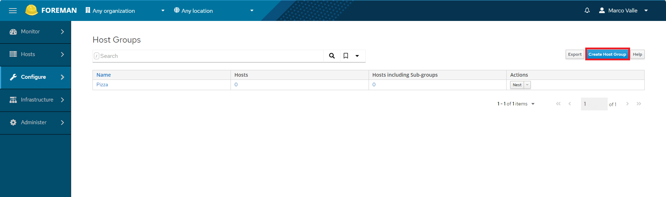
Task: Expand the Infrastructure menu chevron
Action: [63, 100]
